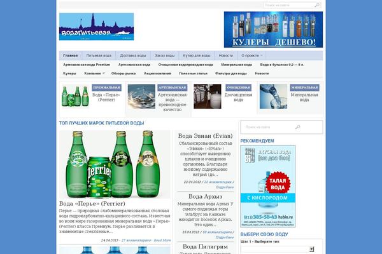Open 98 комментариев link under Архыз article
Screen dimensions: 382x254
(217, 232)
